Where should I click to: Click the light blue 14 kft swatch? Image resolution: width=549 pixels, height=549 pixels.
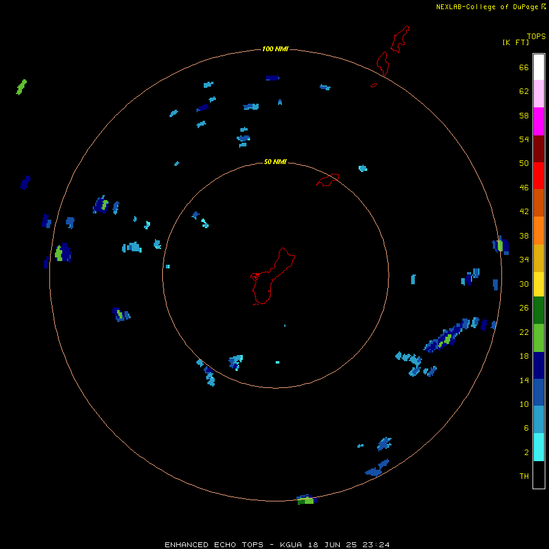coord(539,420)
